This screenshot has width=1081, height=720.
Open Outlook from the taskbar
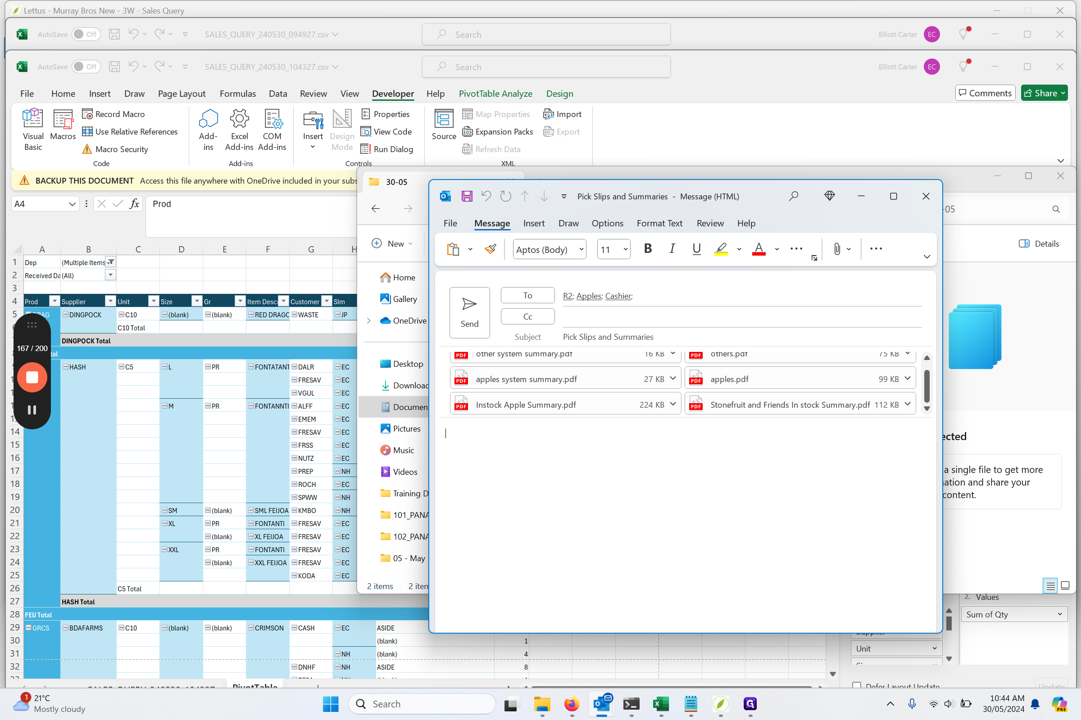click(602, 703)
